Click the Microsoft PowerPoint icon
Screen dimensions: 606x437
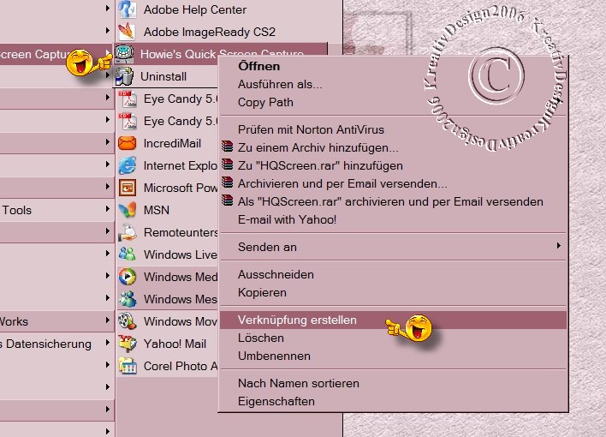coord(128,189)
